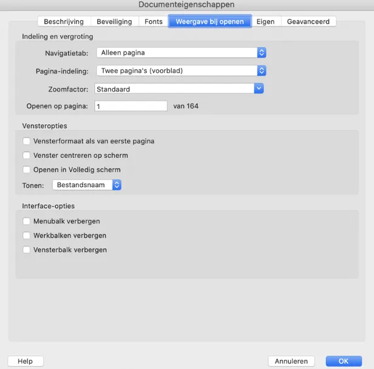
Task: Expand the Pagina-indeling dropdown
Action: click(x=182, y=71)
